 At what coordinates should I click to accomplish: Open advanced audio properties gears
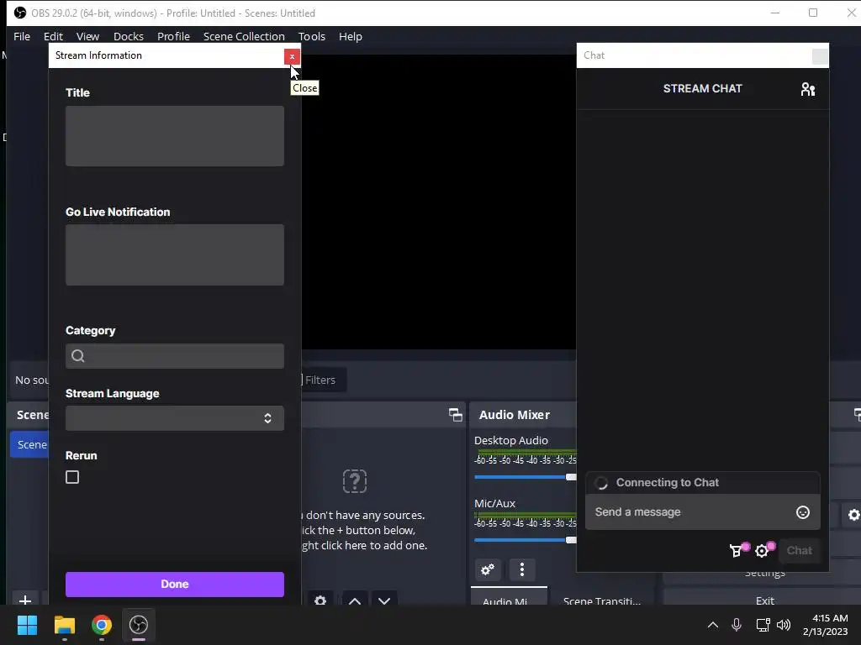pyautogui.click(x=488, y=570)
